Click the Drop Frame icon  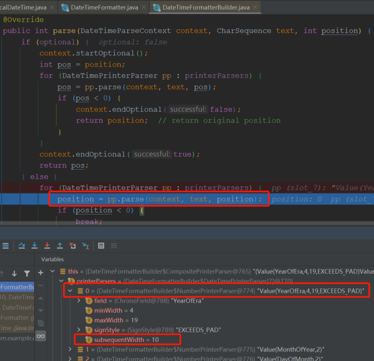(72, 245)
